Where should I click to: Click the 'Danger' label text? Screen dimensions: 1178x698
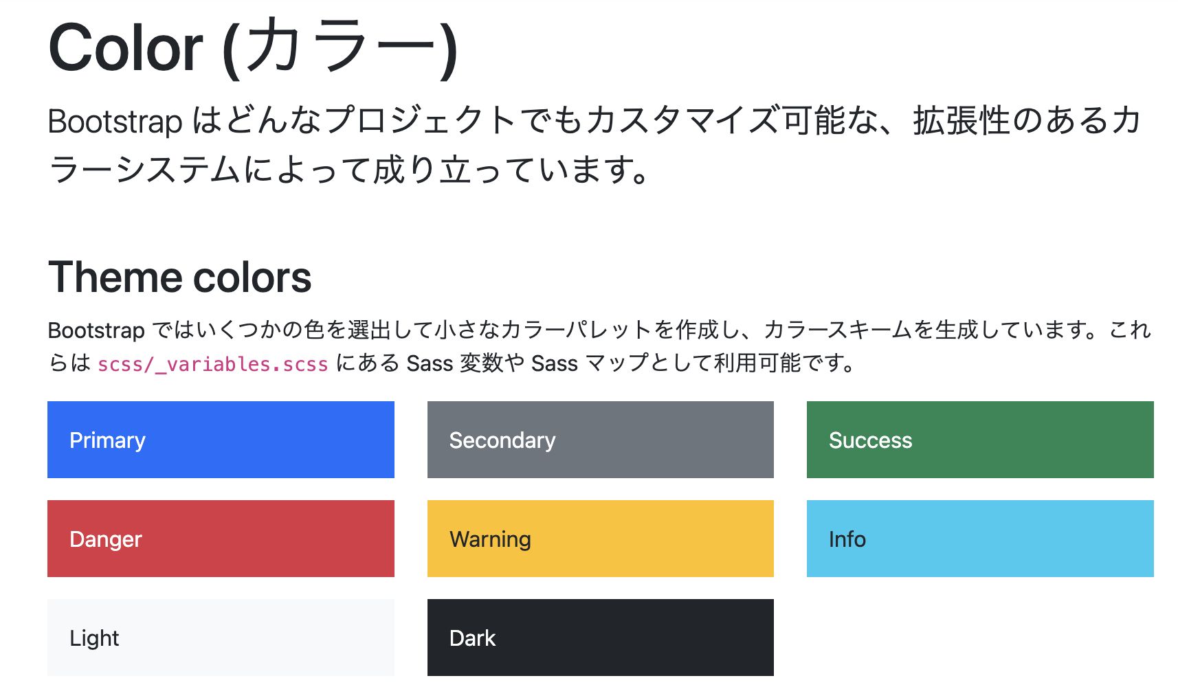coord(106,539)
